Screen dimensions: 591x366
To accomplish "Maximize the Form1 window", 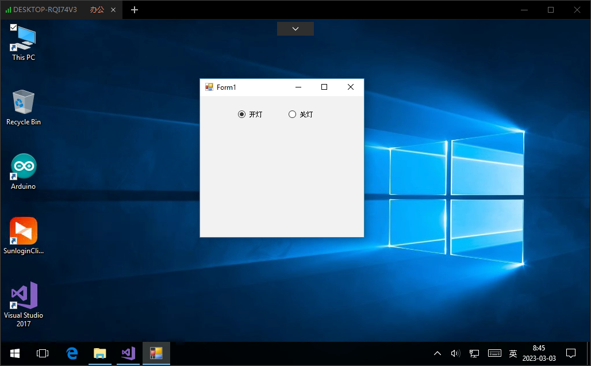I will [x=324, y=87].
